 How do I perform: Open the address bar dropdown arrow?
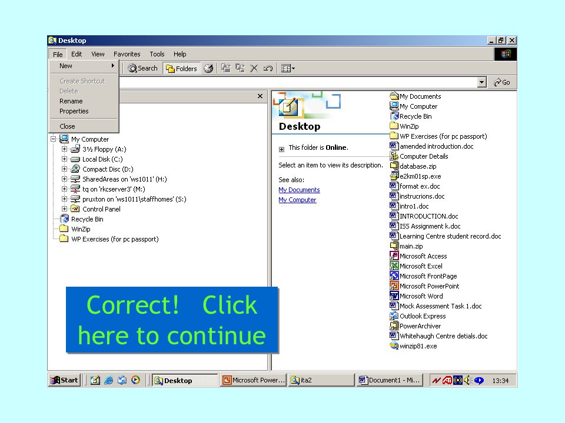[482, 82]
